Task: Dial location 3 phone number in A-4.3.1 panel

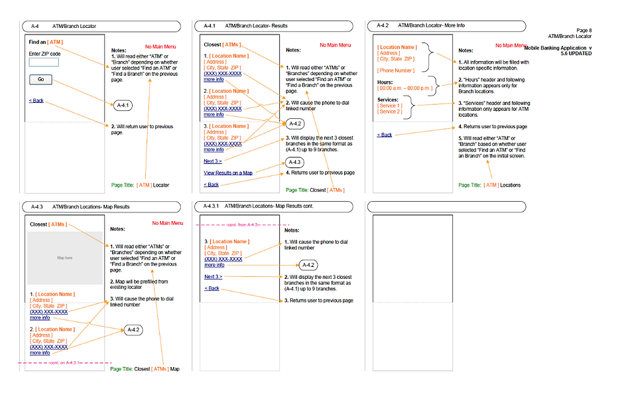Action: pyautogui.click(x=223, y=260)
